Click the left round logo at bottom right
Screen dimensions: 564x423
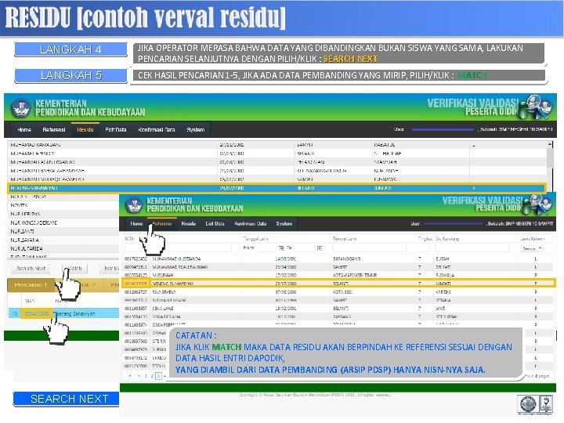click(x=528, y=404)
